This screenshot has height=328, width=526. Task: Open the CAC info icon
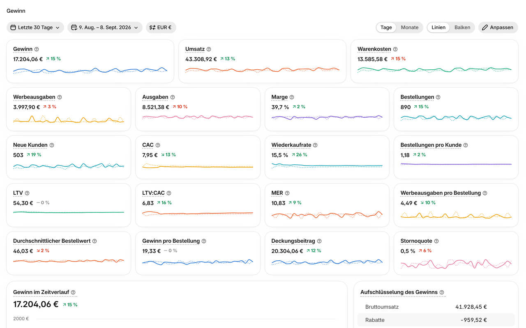point(158,145)
